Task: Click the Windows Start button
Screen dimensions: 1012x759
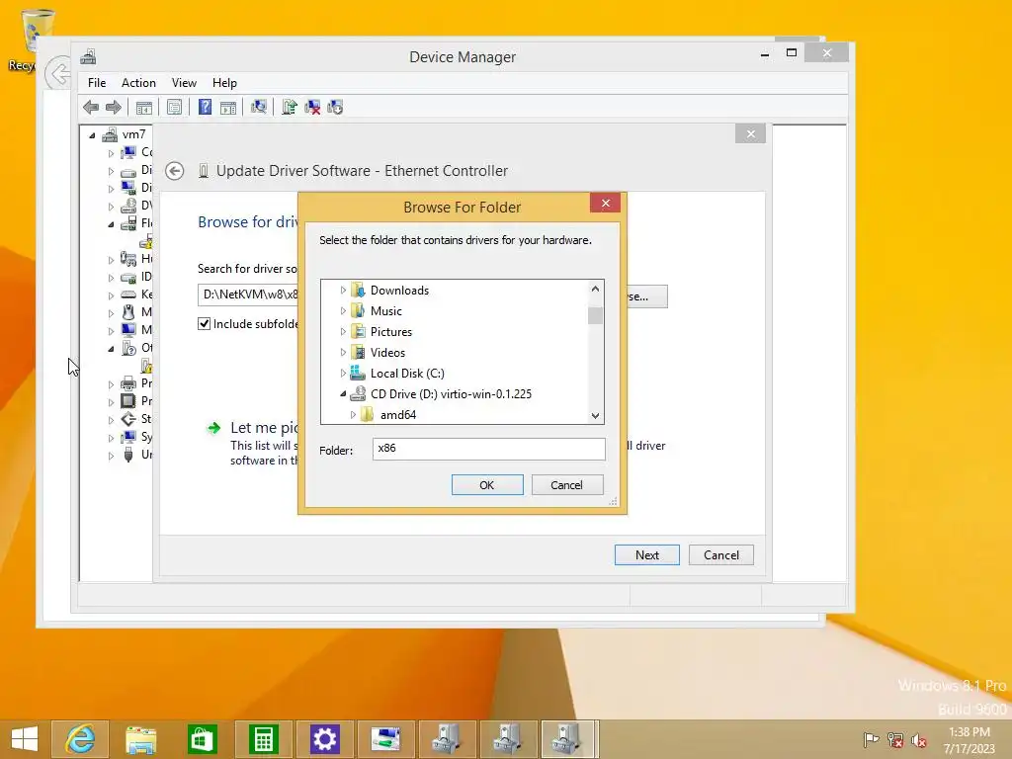Action: 25,739
